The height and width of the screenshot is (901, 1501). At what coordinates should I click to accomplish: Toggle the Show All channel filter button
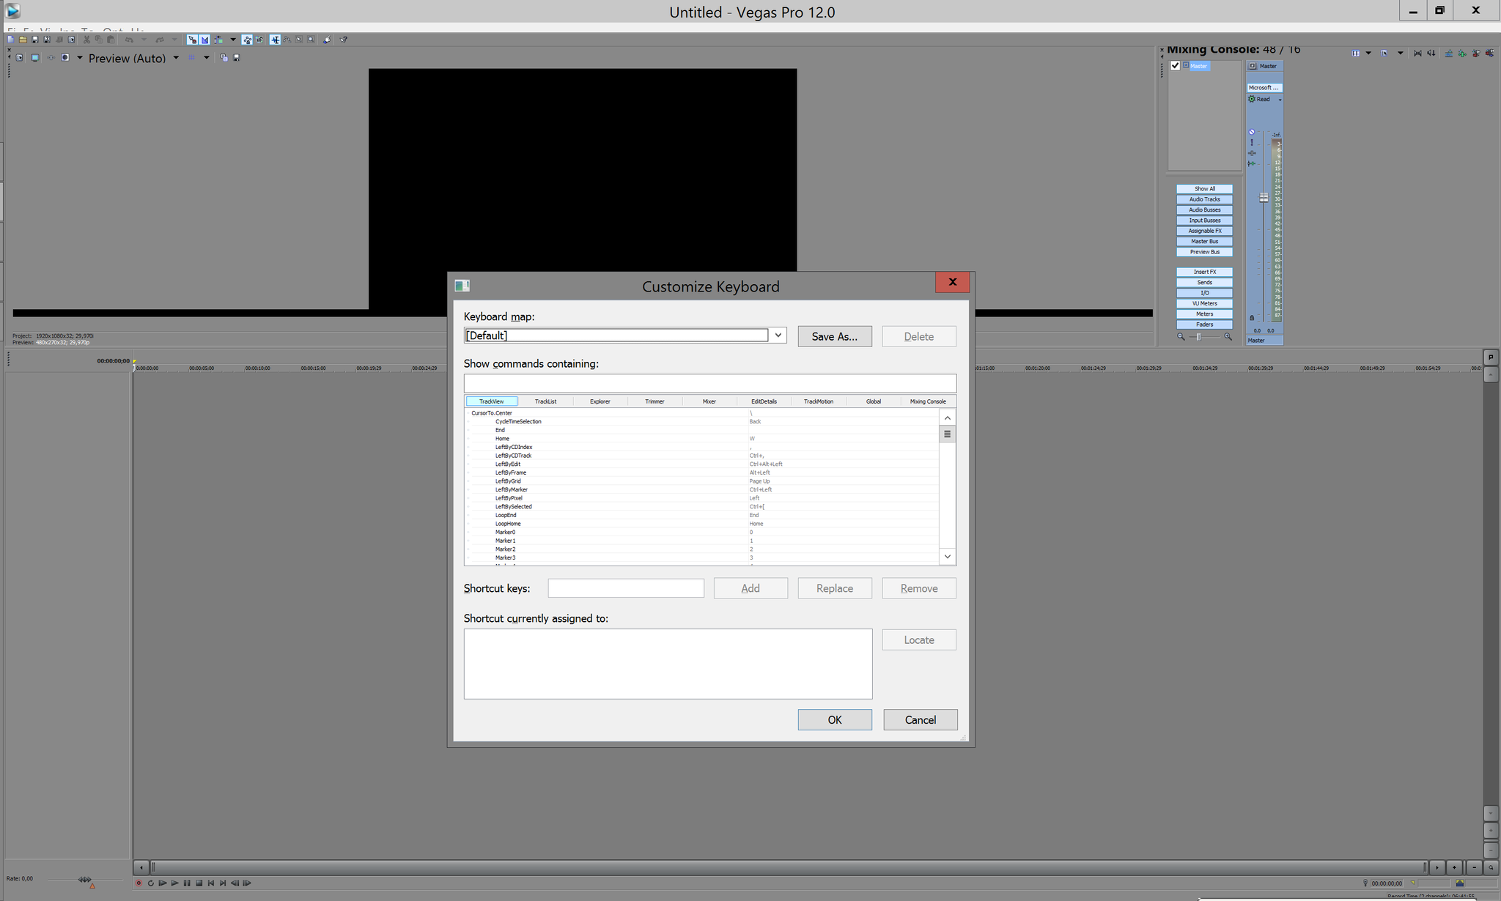(1204, 189)
